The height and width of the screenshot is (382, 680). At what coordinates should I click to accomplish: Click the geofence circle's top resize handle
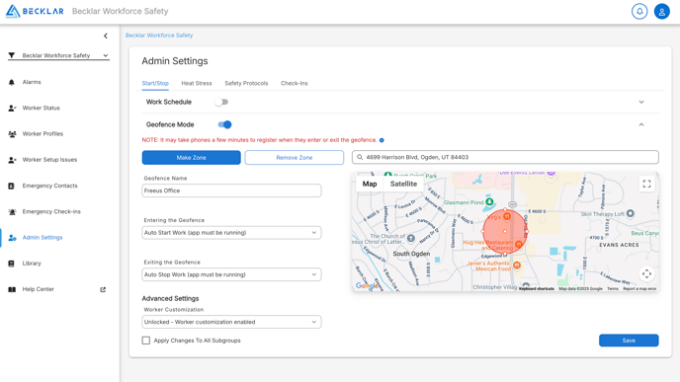[x=505, y=209]
